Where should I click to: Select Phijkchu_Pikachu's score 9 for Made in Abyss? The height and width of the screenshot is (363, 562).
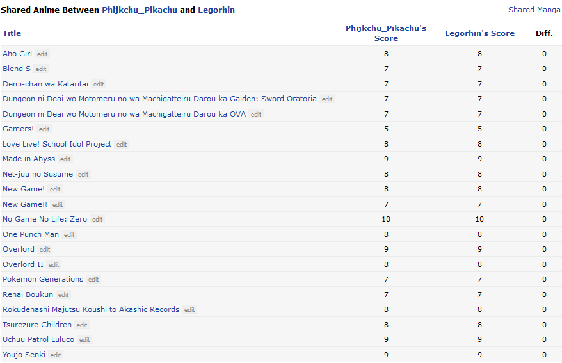point(386,159)
